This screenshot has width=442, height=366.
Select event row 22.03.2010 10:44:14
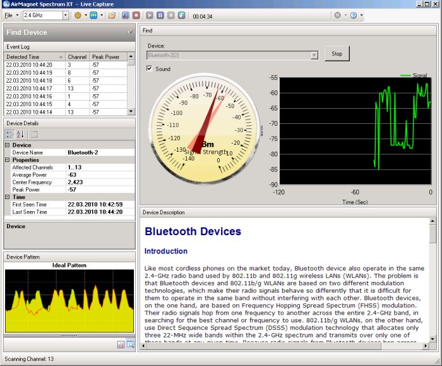(66, 112)
